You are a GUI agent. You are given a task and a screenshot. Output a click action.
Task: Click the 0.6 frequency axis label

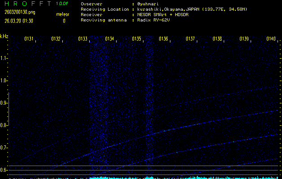pos(4,170)
